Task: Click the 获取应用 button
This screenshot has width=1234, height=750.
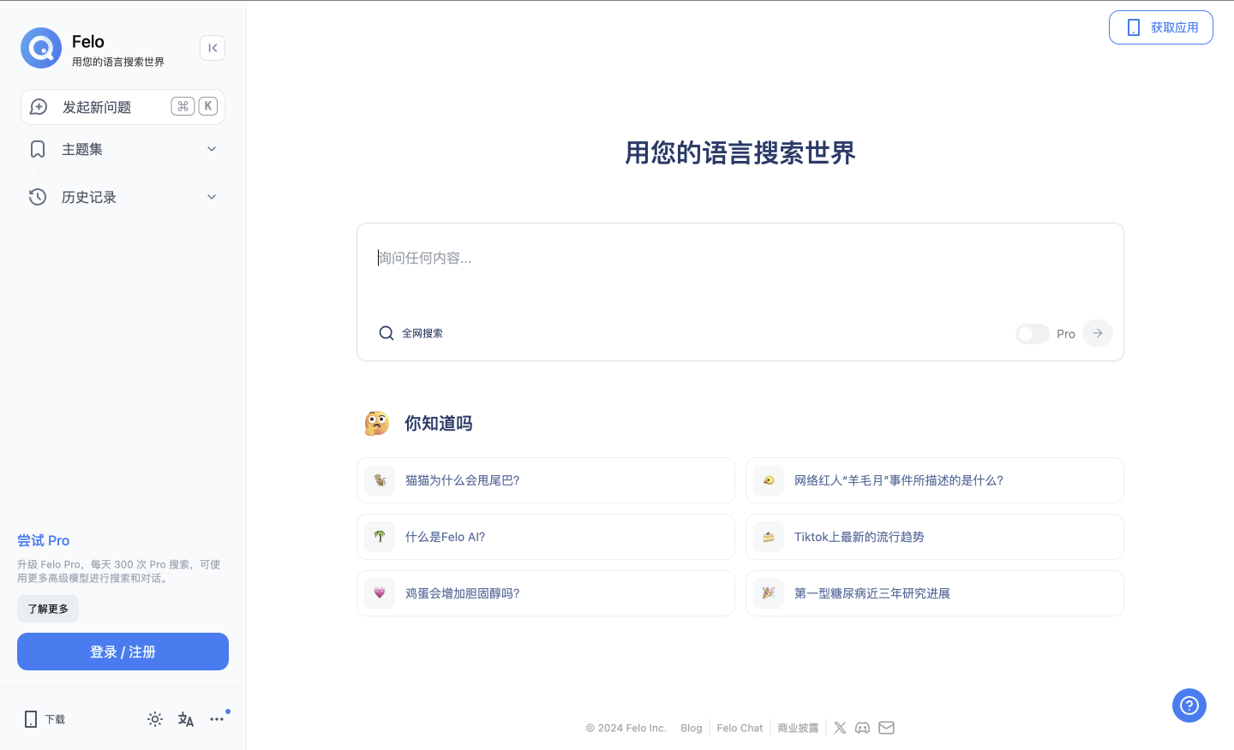Action: click(1160, 27)
